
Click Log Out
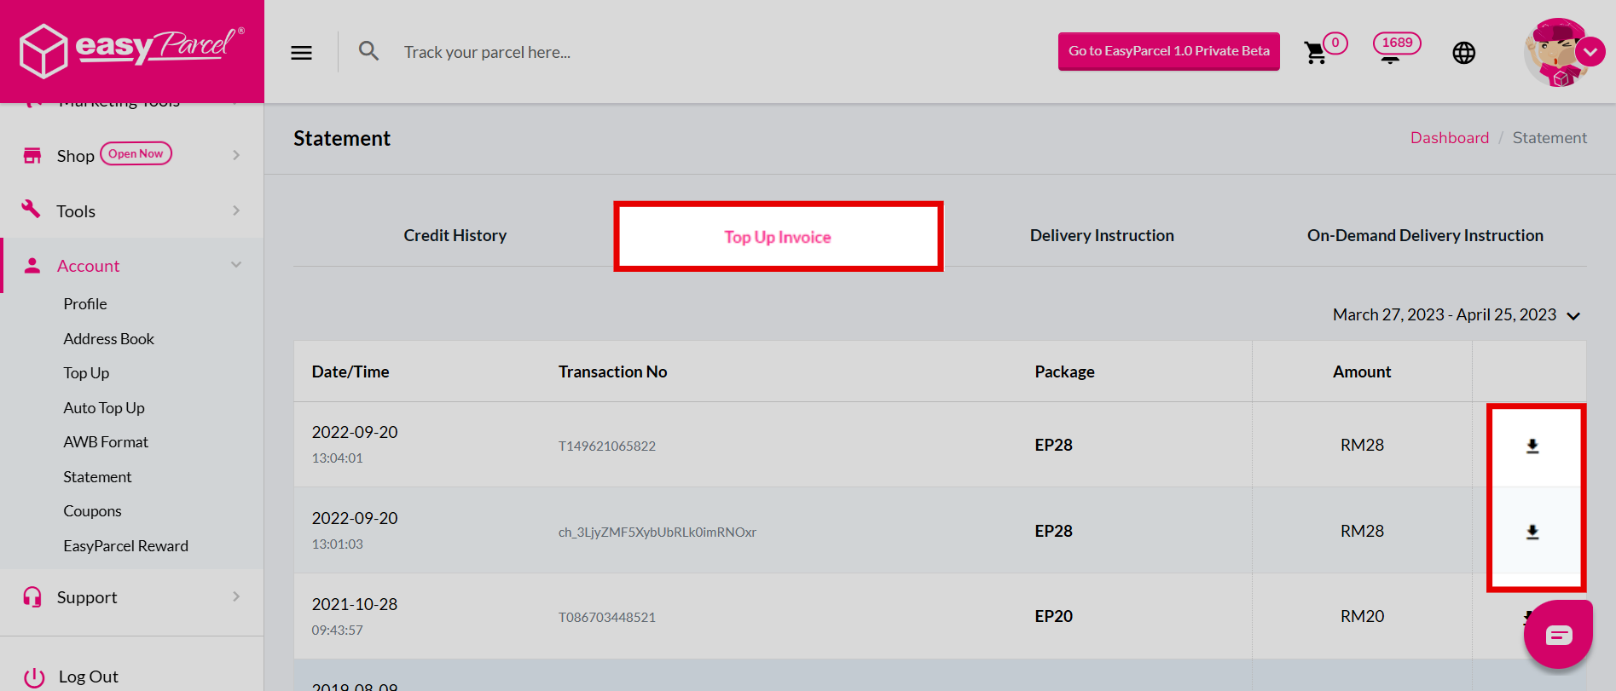coord(89,677)
